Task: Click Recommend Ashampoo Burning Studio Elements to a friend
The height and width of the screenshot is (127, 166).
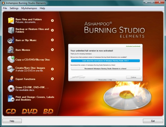Action: coord(105,69)
